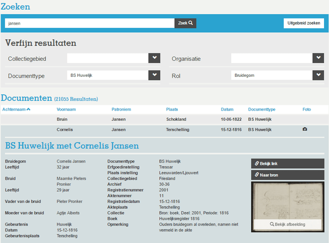Click the Foto column header
Viewport: 329px width, 243px height.
[x=307, y=110]
